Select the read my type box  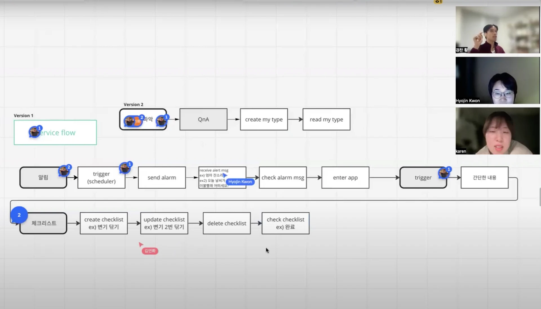(x=326, y=119)
